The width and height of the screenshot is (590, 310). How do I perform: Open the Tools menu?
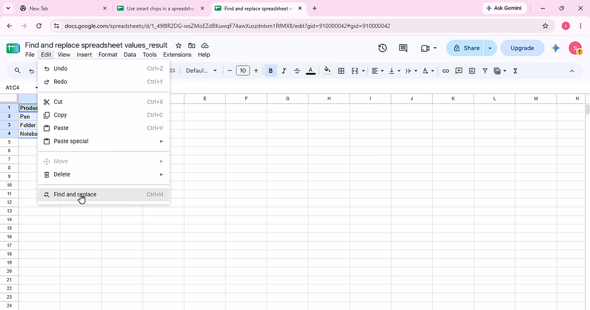[x=149, y=55]
